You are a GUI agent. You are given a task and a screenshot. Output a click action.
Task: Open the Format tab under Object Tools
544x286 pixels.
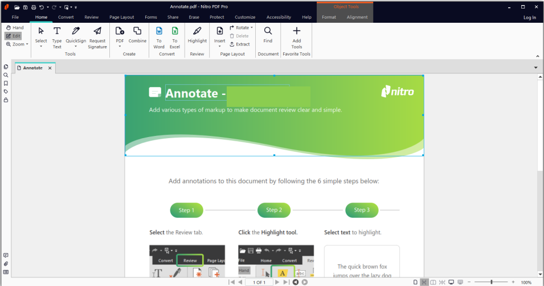(329, 17)
